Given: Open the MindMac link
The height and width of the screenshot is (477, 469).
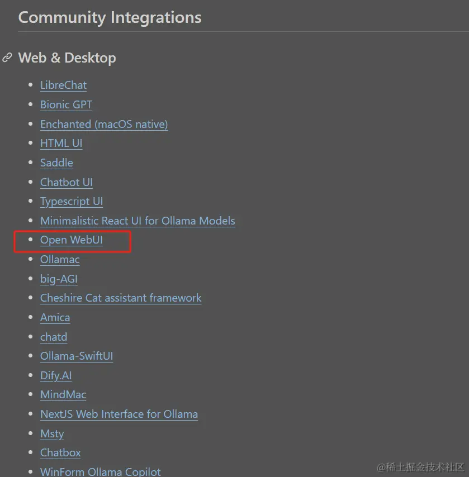Looking at the screenshot, I should [x=63, y=395].
